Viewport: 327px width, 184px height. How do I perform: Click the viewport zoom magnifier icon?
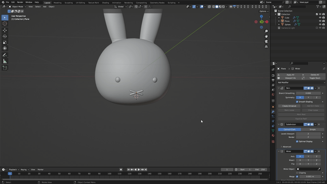[266, 31]
